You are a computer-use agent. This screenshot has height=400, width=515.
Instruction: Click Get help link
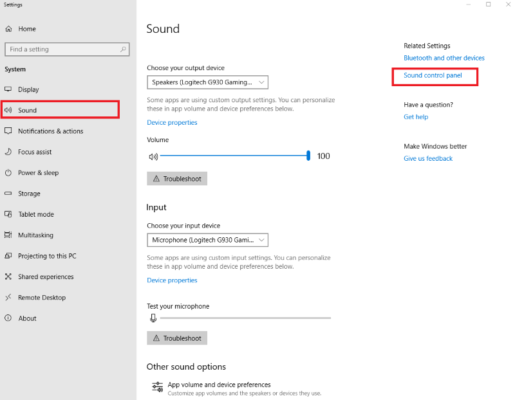tap(416, 117)
